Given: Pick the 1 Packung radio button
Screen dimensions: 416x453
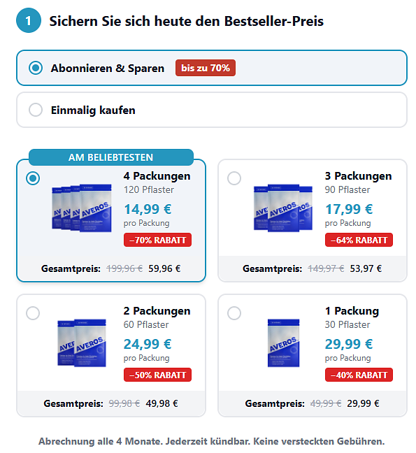Looking at the screenshot, I should click(234, 313).
